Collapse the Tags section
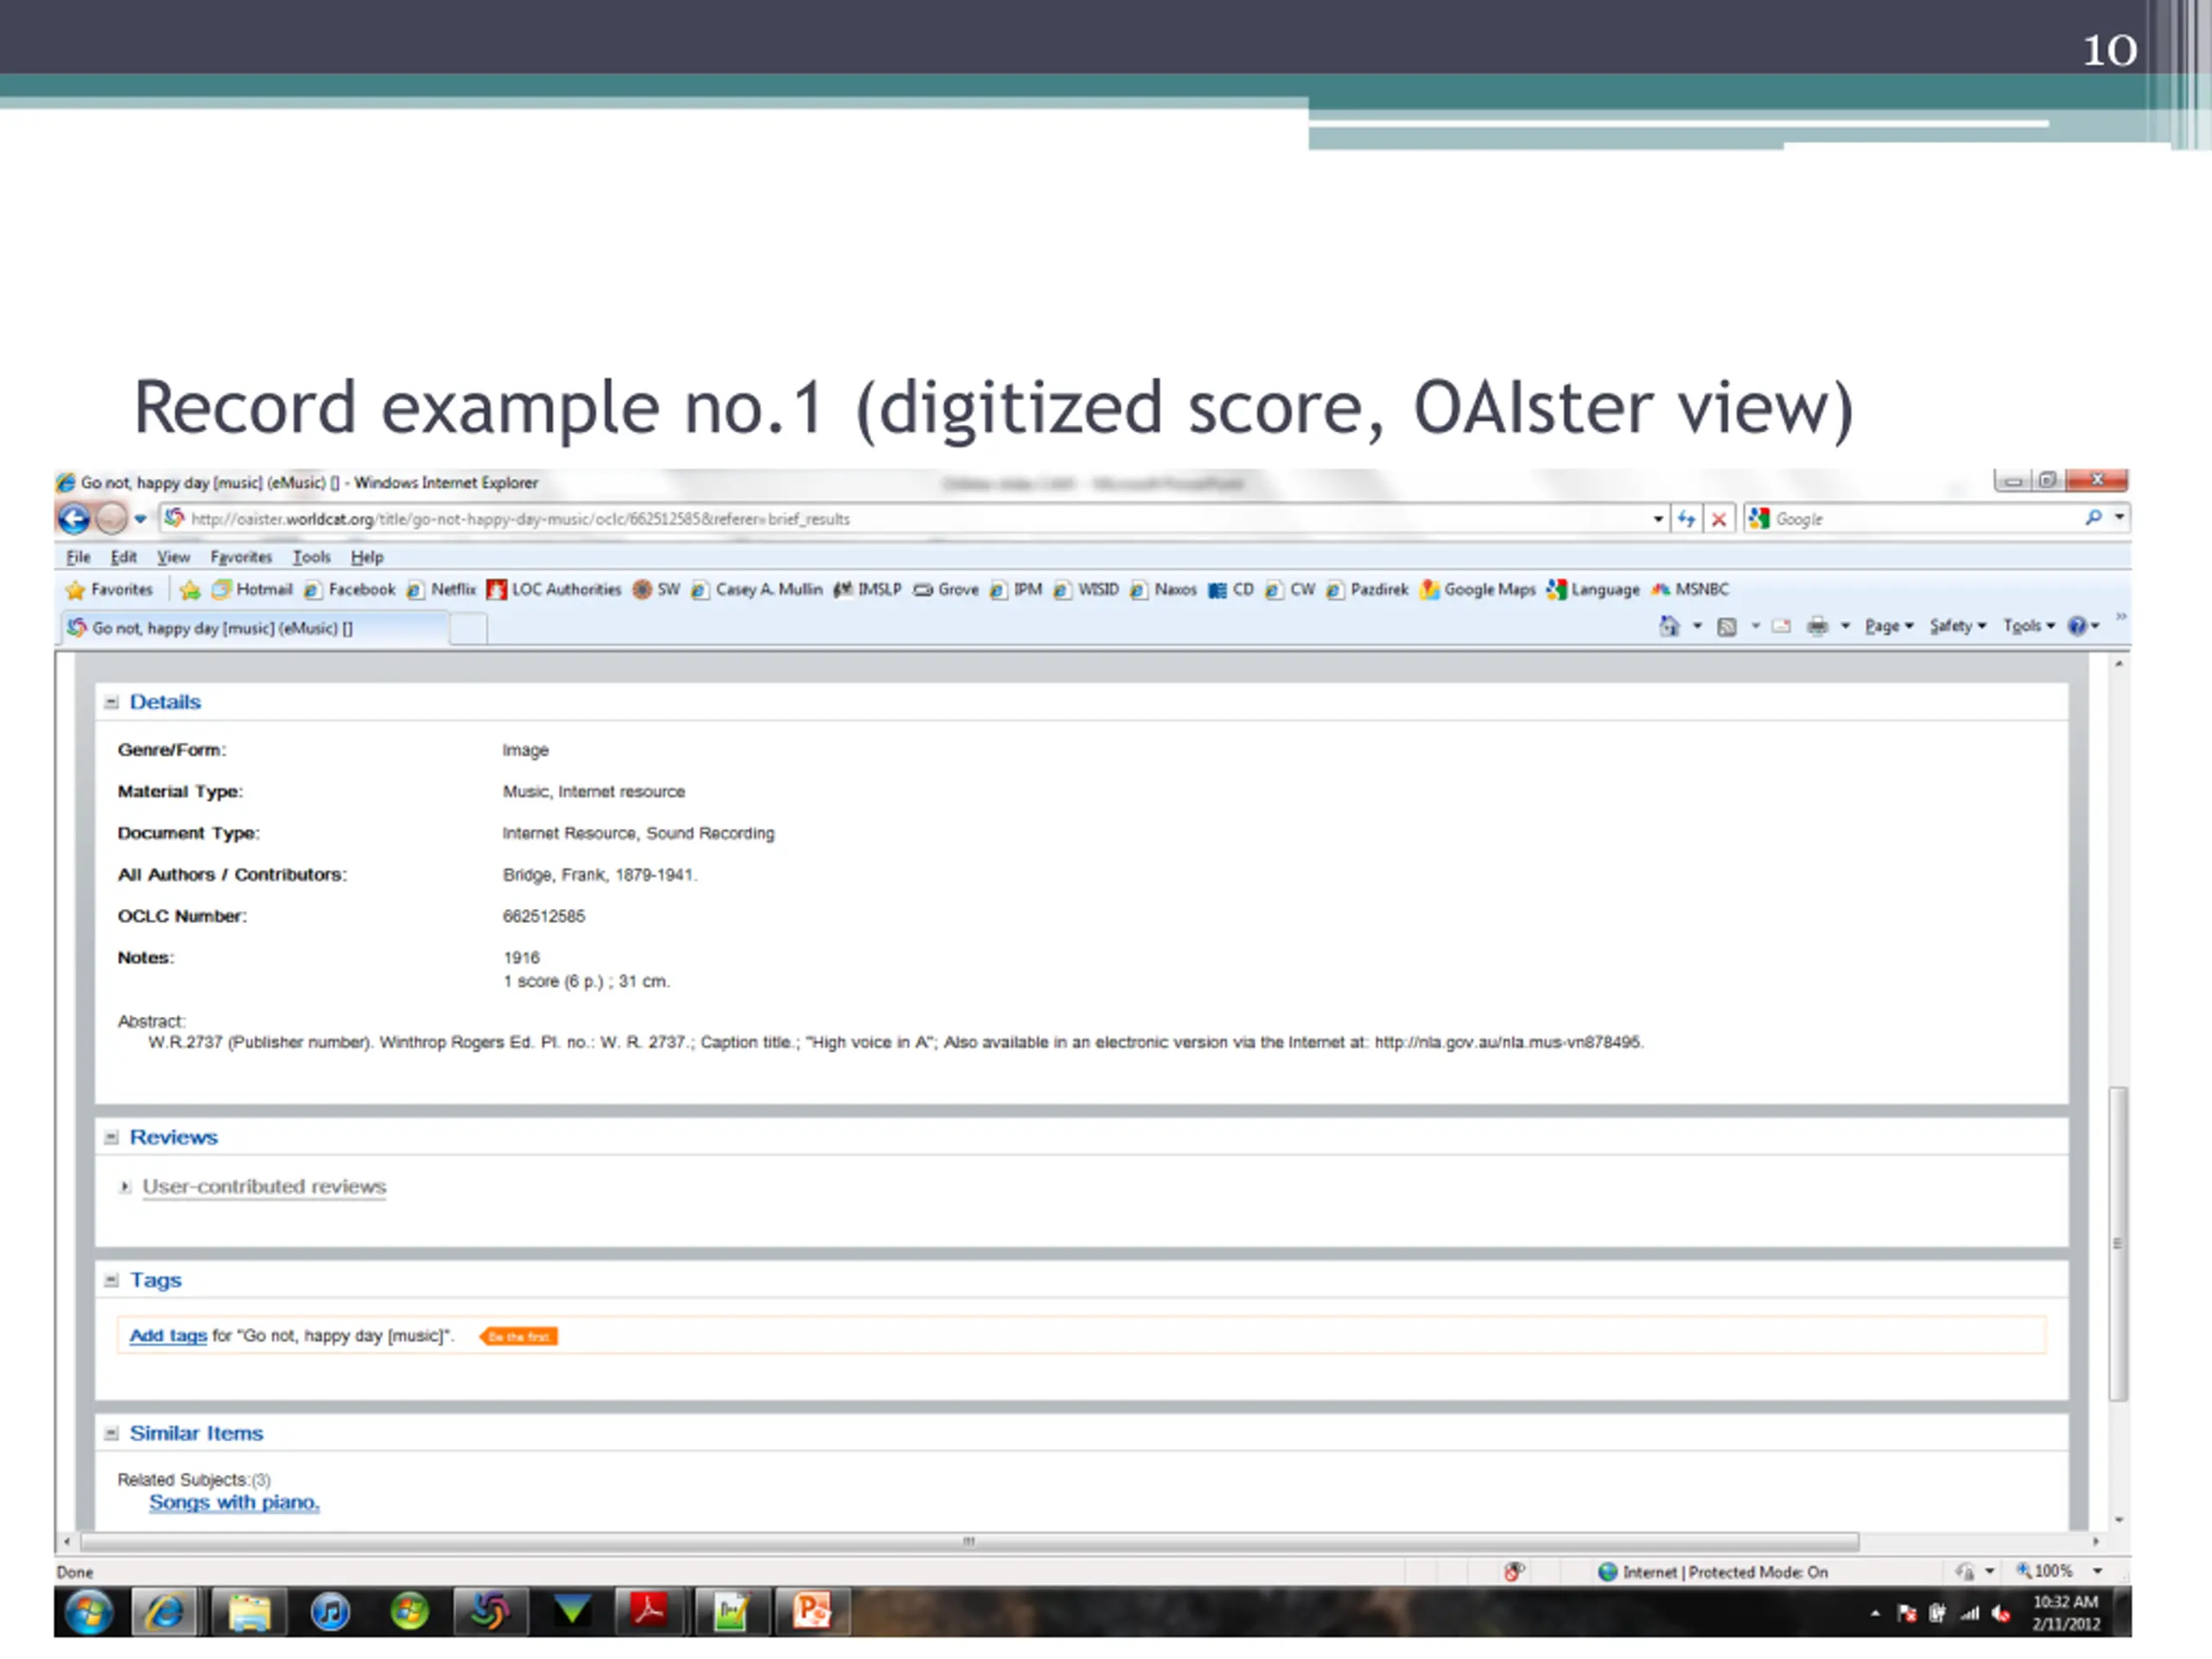This screenshot has height=1659, width=2212. 111,1280
